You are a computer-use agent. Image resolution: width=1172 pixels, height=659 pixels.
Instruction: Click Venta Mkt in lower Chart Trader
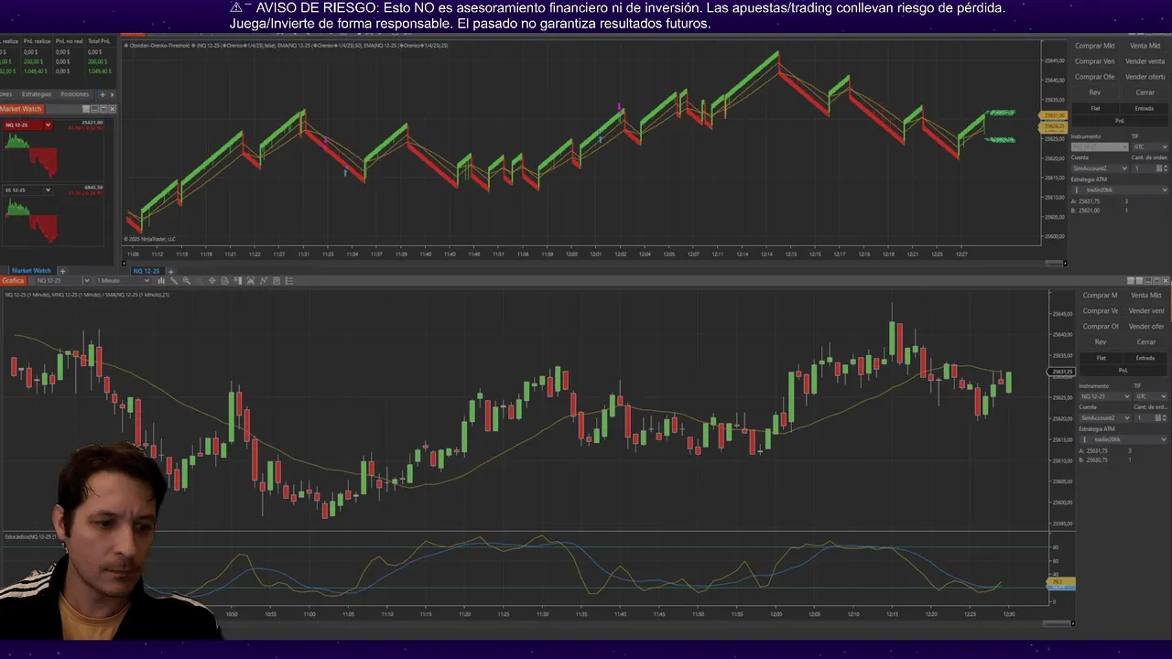click(x=1146, y=296)
